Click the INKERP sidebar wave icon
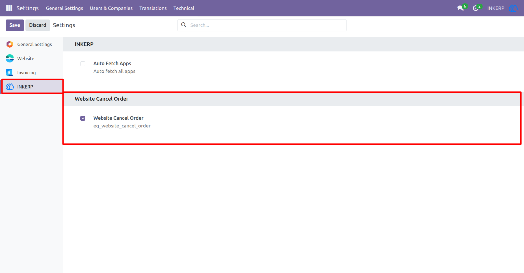Screen dimensions: 524x273 [10, 87]
